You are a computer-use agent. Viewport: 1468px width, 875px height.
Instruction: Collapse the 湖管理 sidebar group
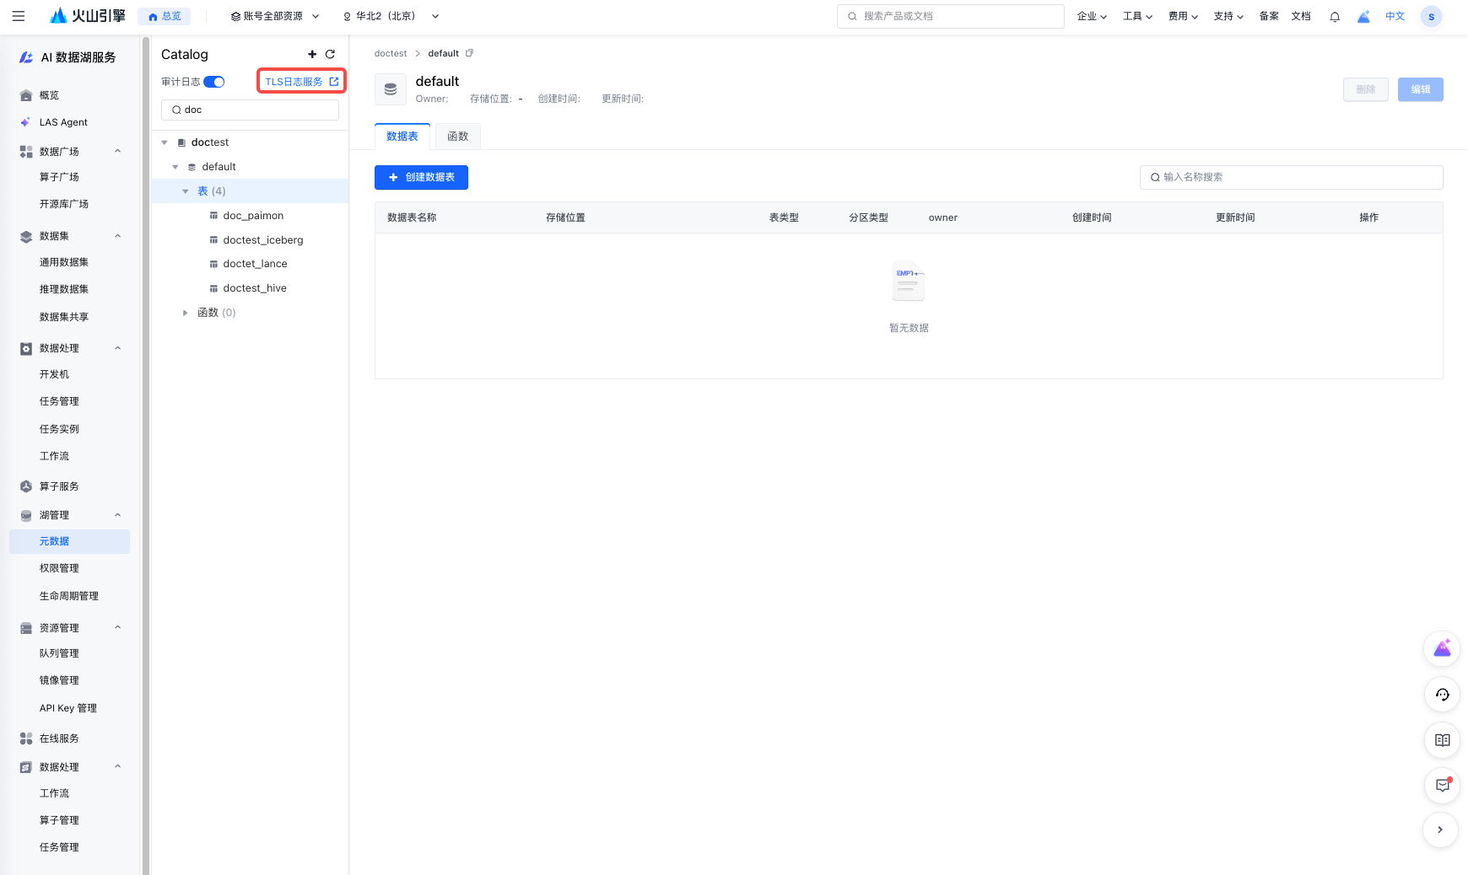(118, 515)
